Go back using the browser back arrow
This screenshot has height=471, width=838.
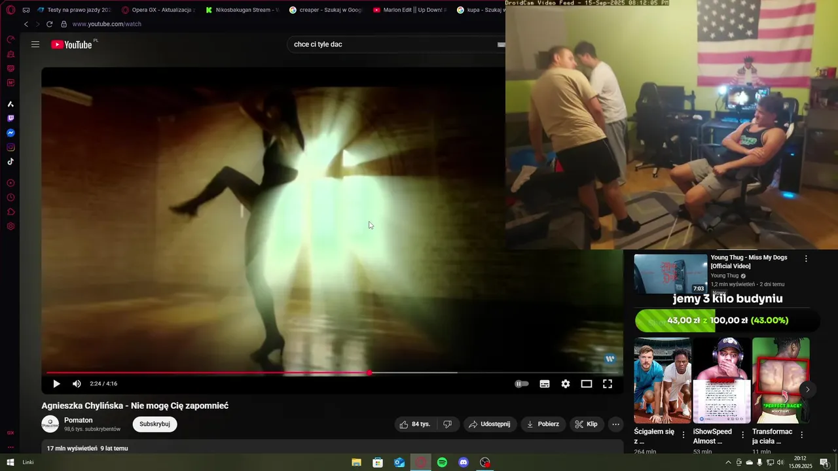(26, 24)
